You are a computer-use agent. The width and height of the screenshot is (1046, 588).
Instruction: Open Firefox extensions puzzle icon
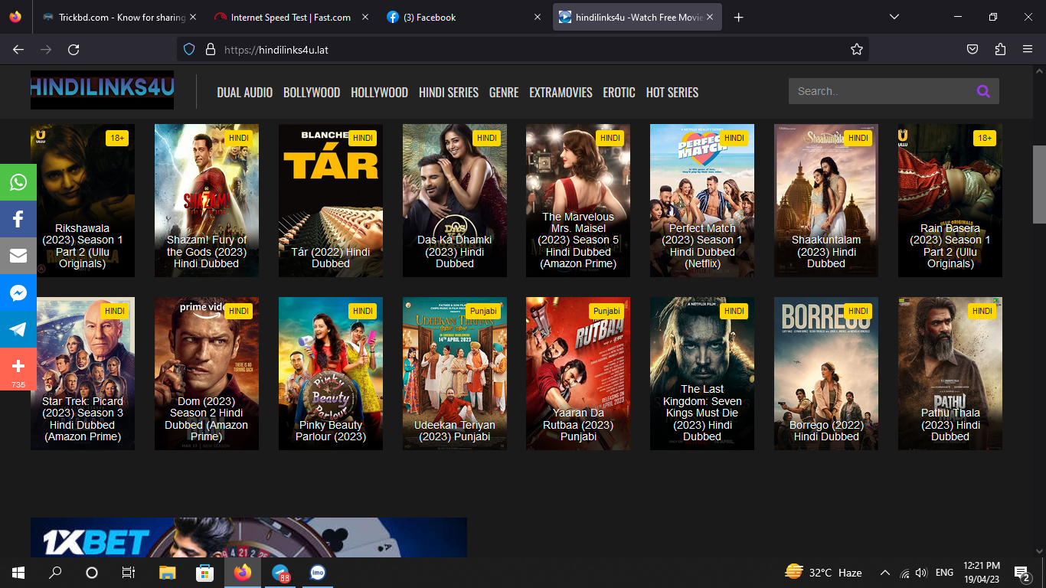tap(1000, 49)
